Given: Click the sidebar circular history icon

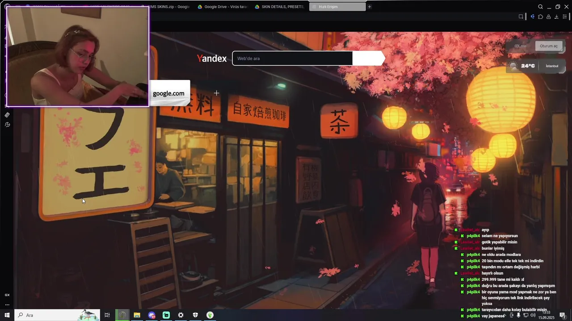Looking at the screenshot, I should point(7,124).
